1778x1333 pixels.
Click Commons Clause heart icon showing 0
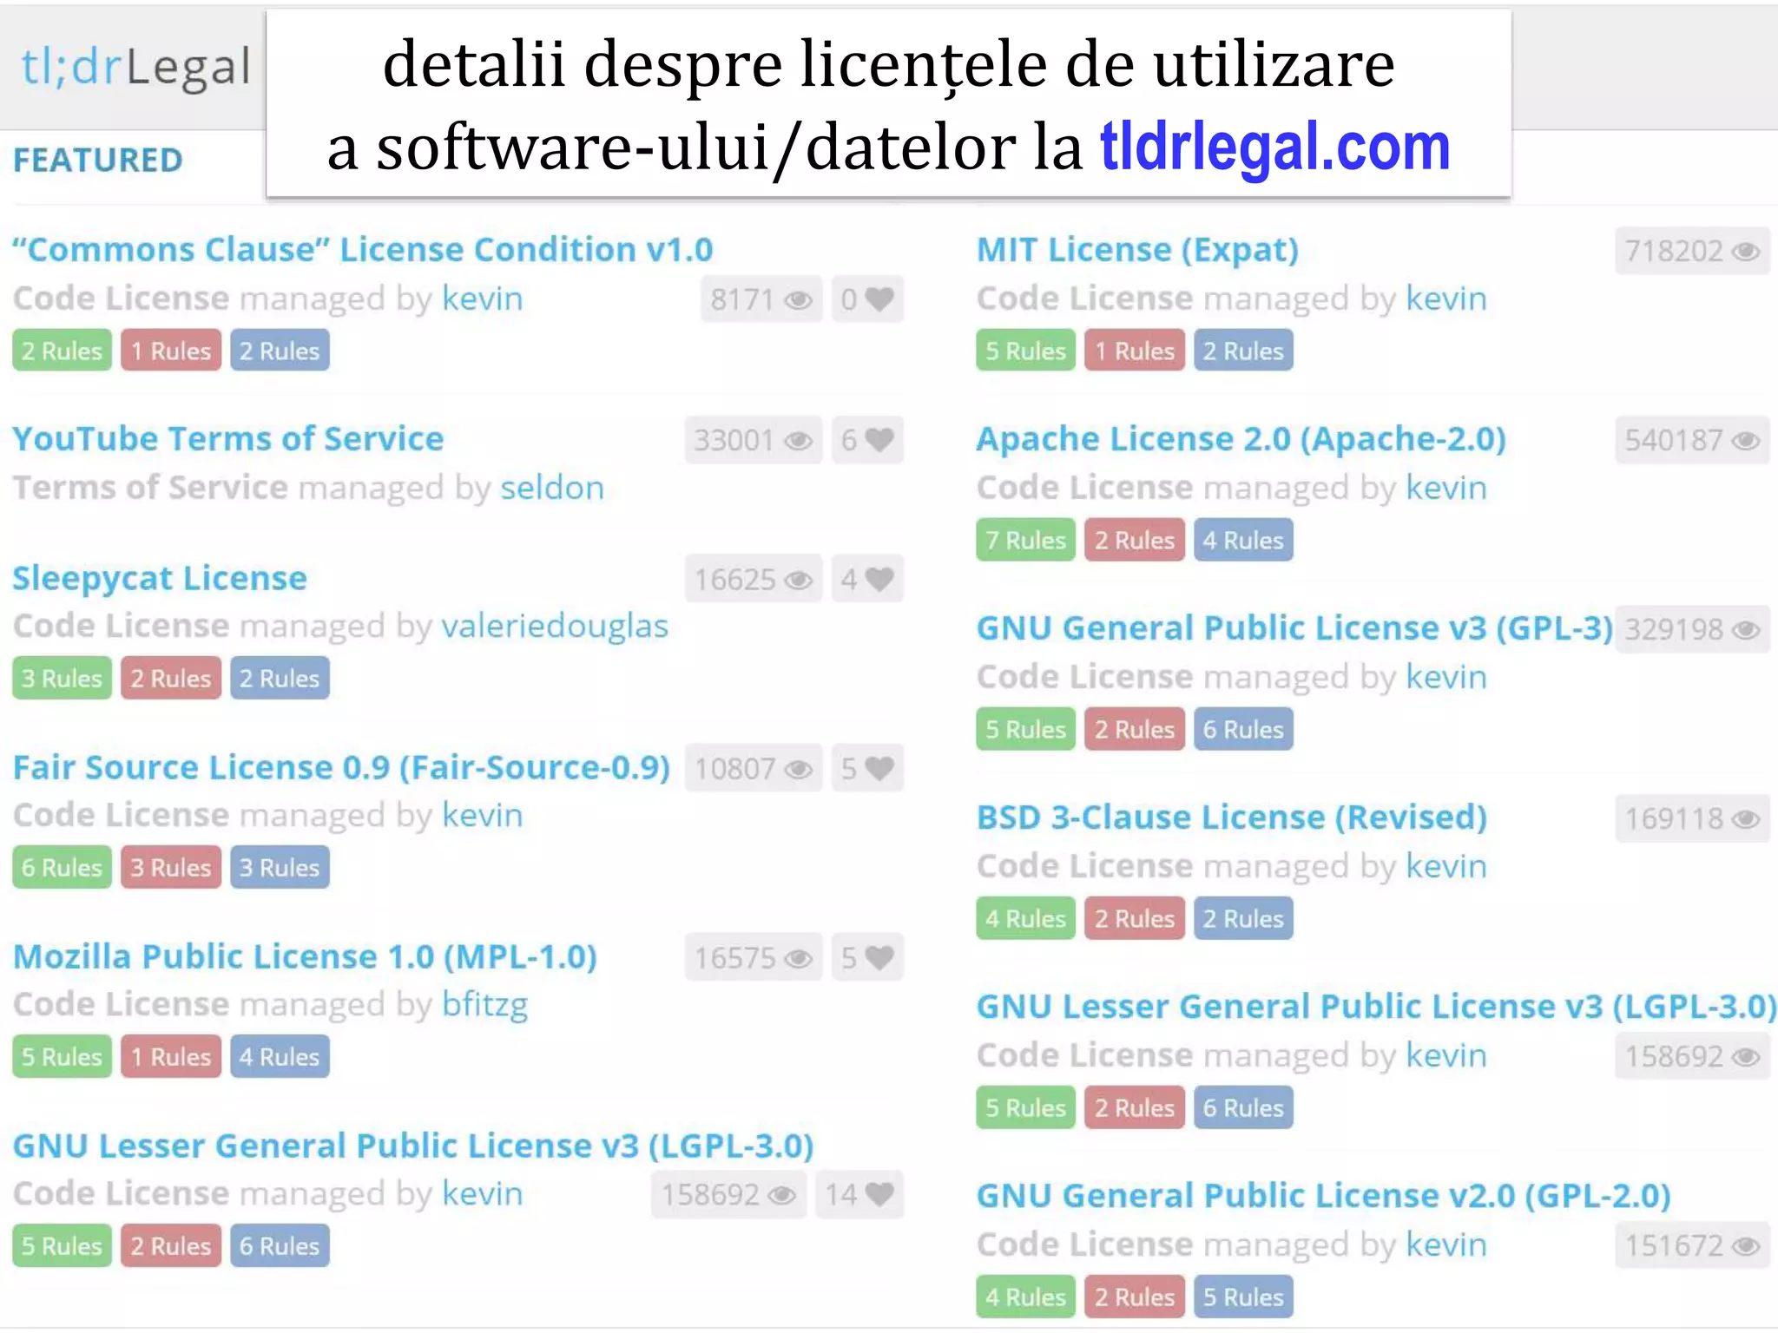[x=879, y=299]
